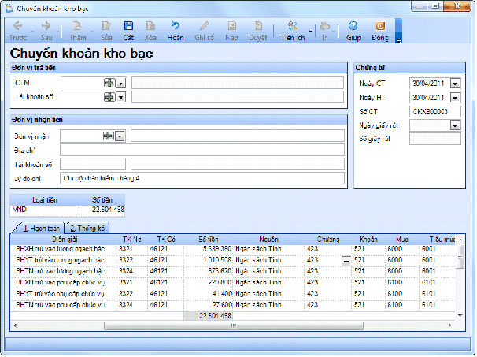477x357 pixels.
Task: Open help with Giúp
Action: [x=353, y=31]
